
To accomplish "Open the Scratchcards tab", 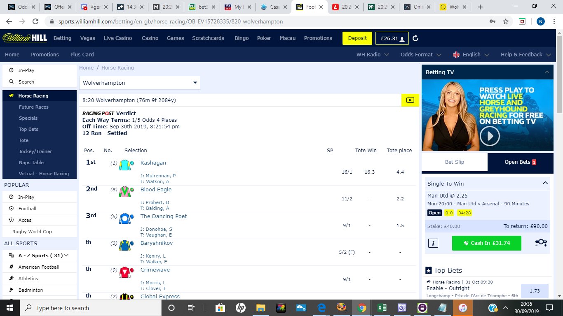I will [208, 38].
